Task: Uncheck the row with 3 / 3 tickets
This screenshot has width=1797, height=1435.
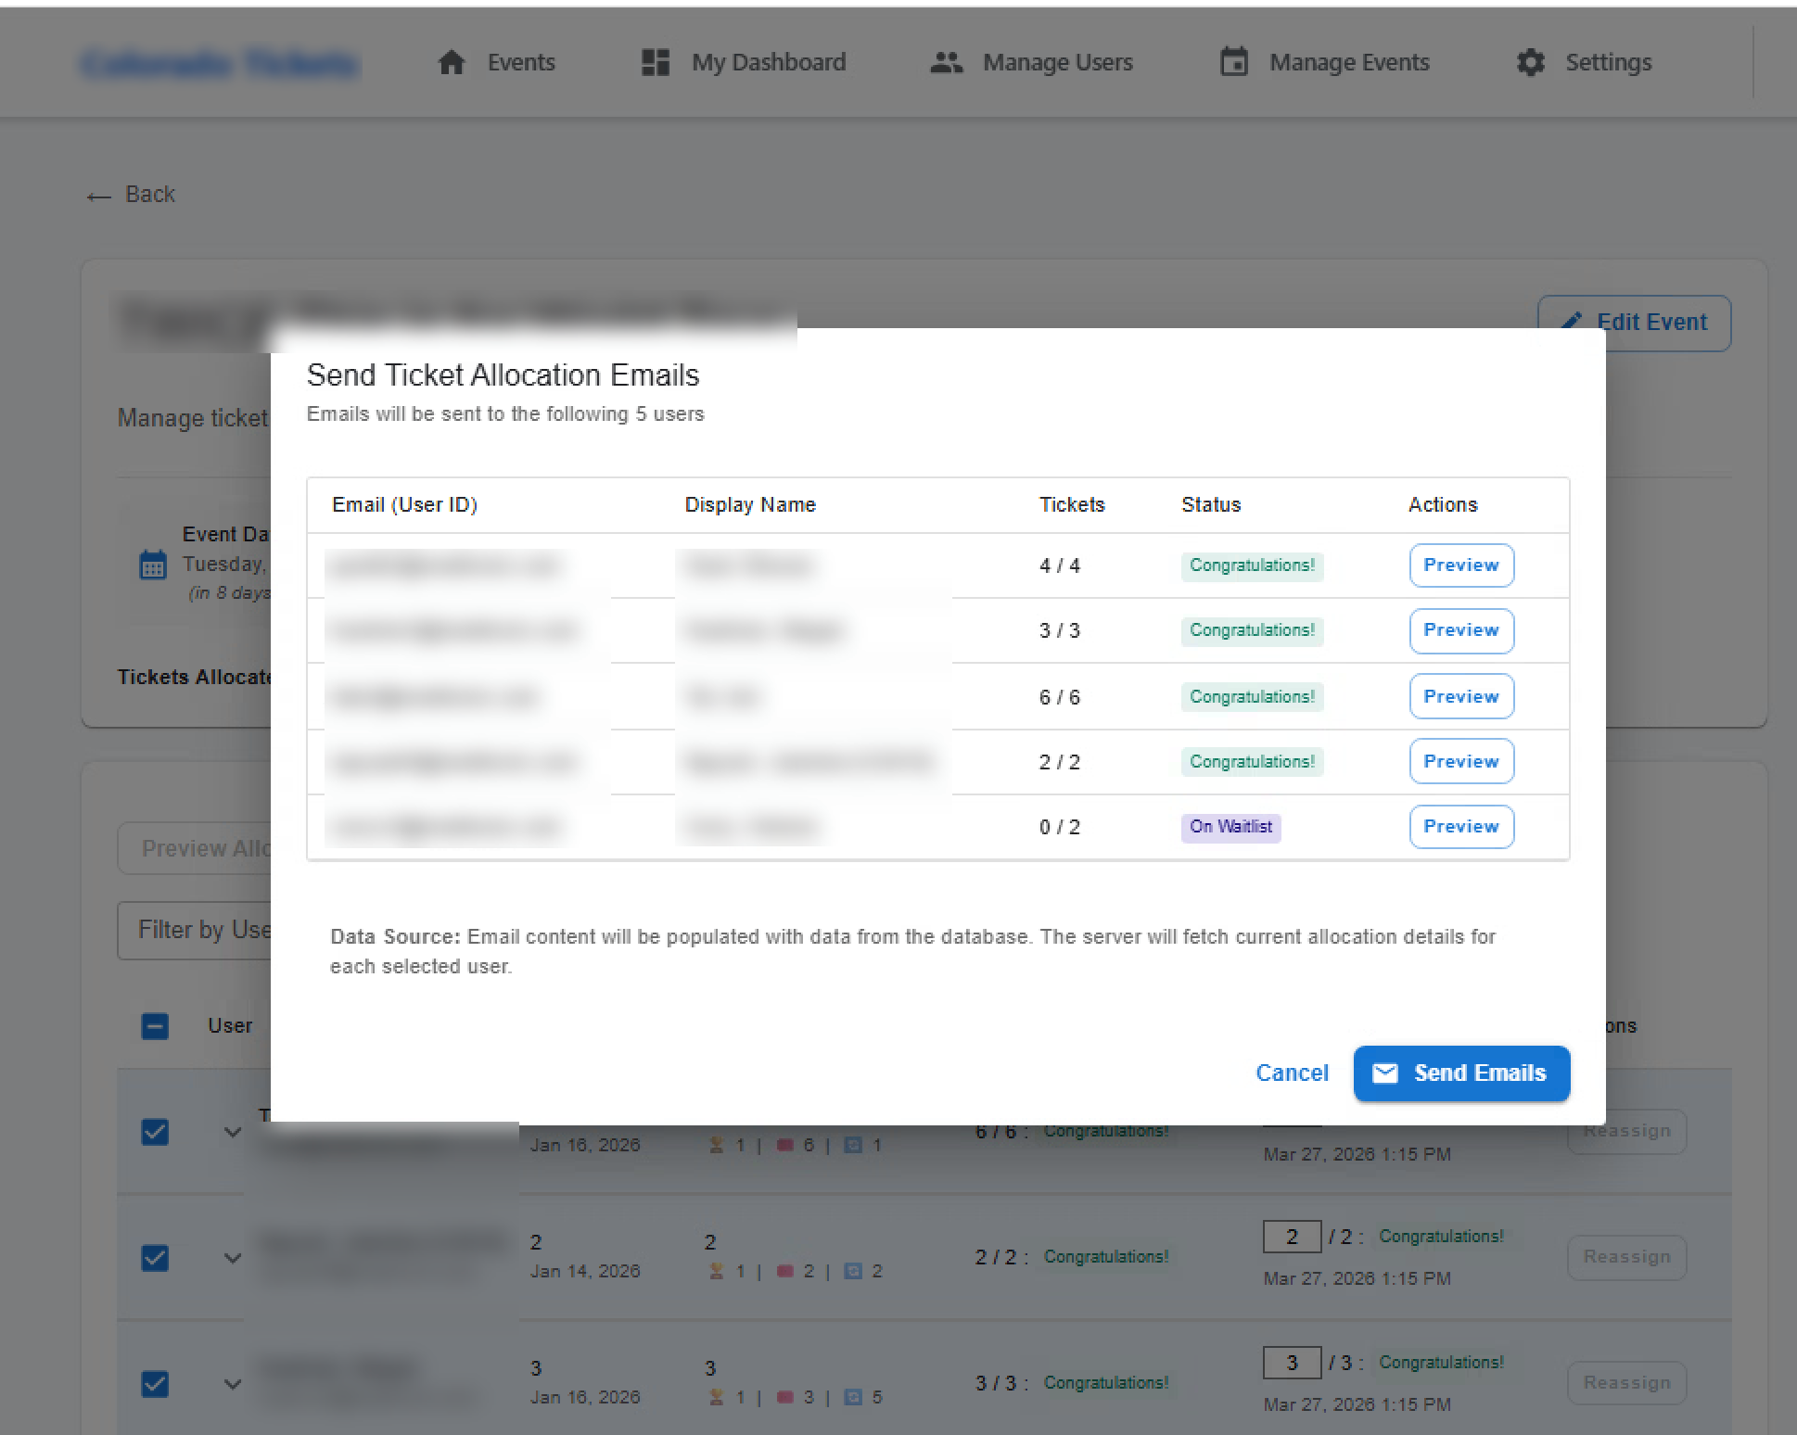Action: [155, 1384]
